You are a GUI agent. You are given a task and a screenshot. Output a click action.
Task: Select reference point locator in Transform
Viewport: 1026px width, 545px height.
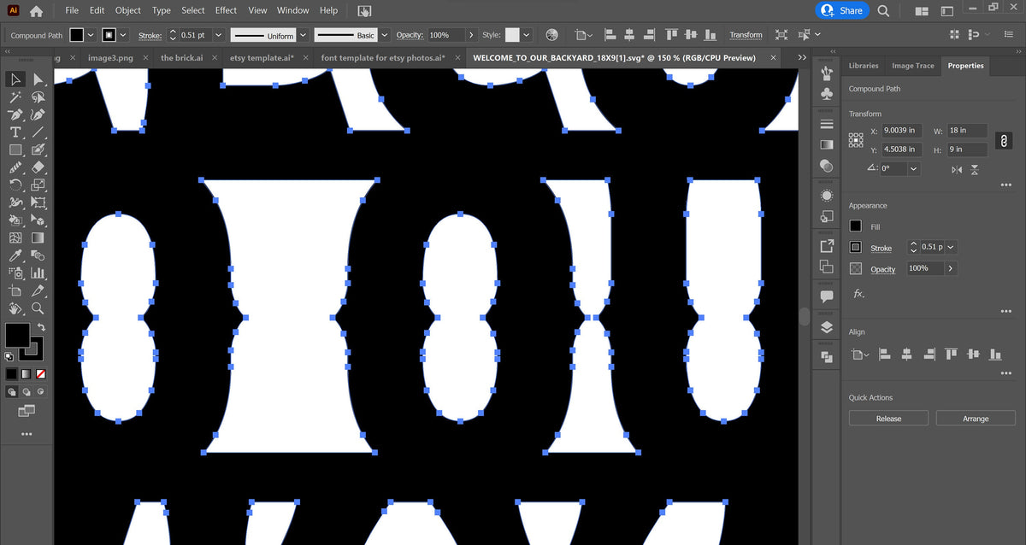coord(856,140)
